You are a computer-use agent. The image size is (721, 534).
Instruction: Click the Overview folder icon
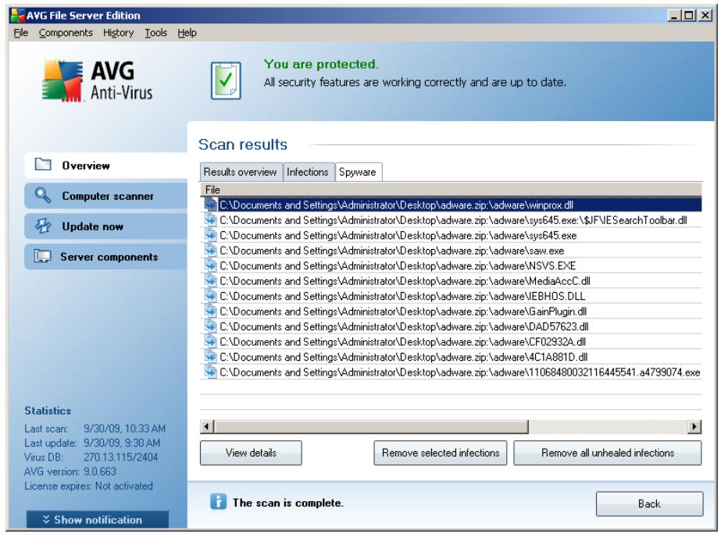[43, 165]
